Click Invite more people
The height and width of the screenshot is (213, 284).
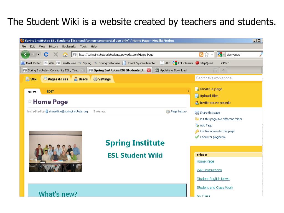[213, 103]
